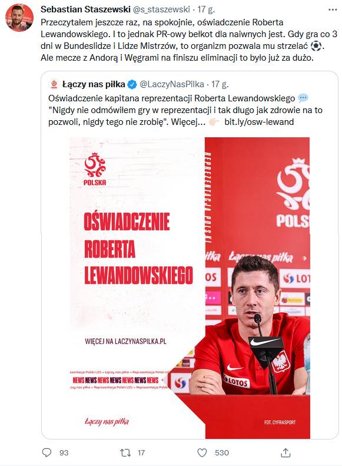Click the 93 replies count
The image size is (342, 466).
click(64, 452)
